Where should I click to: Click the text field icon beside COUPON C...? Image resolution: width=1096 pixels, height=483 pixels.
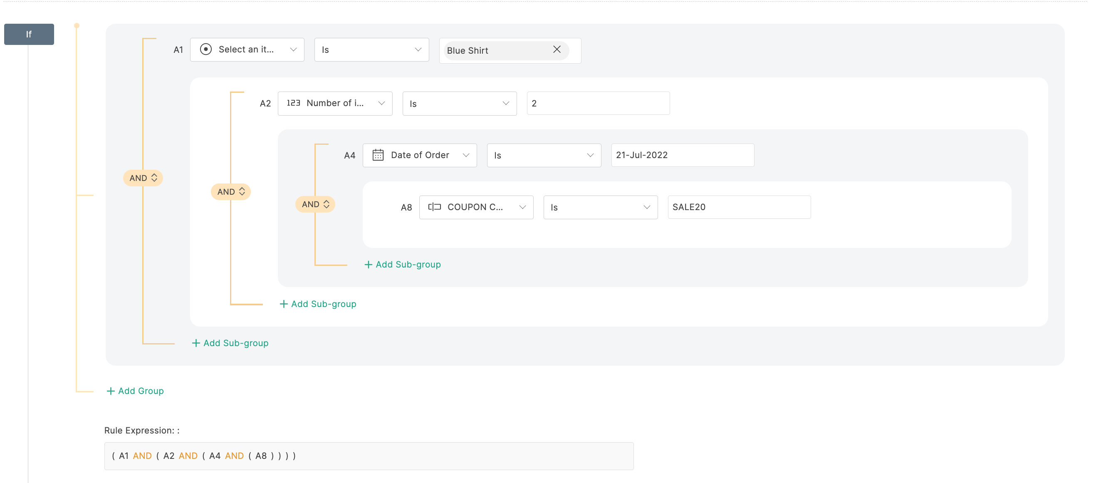click(434, 207)
